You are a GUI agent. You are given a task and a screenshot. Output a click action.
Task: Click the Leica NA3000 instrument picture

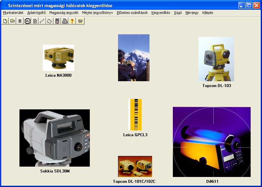pyautogui.click(x=58, y=58)
